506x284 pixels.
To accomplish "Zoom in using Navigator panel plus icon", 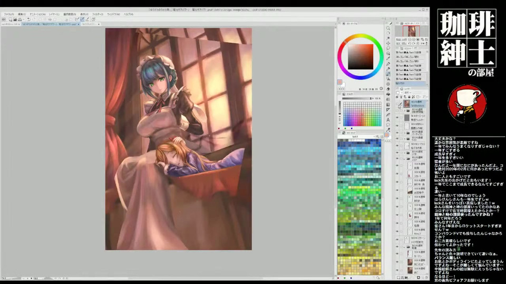I will point(414,39).
